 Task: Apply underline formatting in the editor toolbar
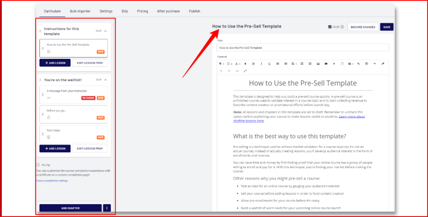click(269, 64)
